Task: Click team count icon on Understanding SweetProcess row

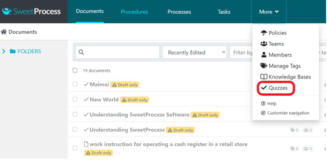Action: point(306,130)
